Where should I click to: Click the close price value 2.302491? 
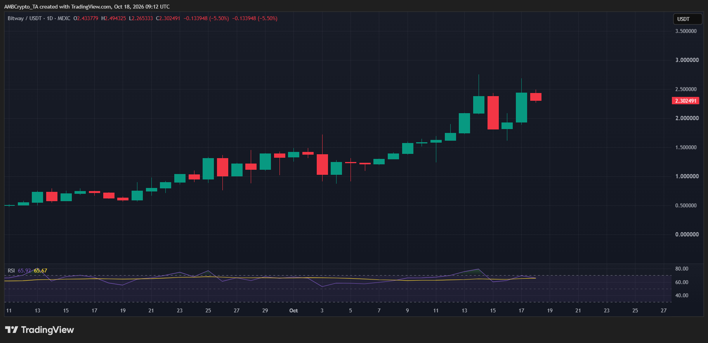tap(170, 18)
